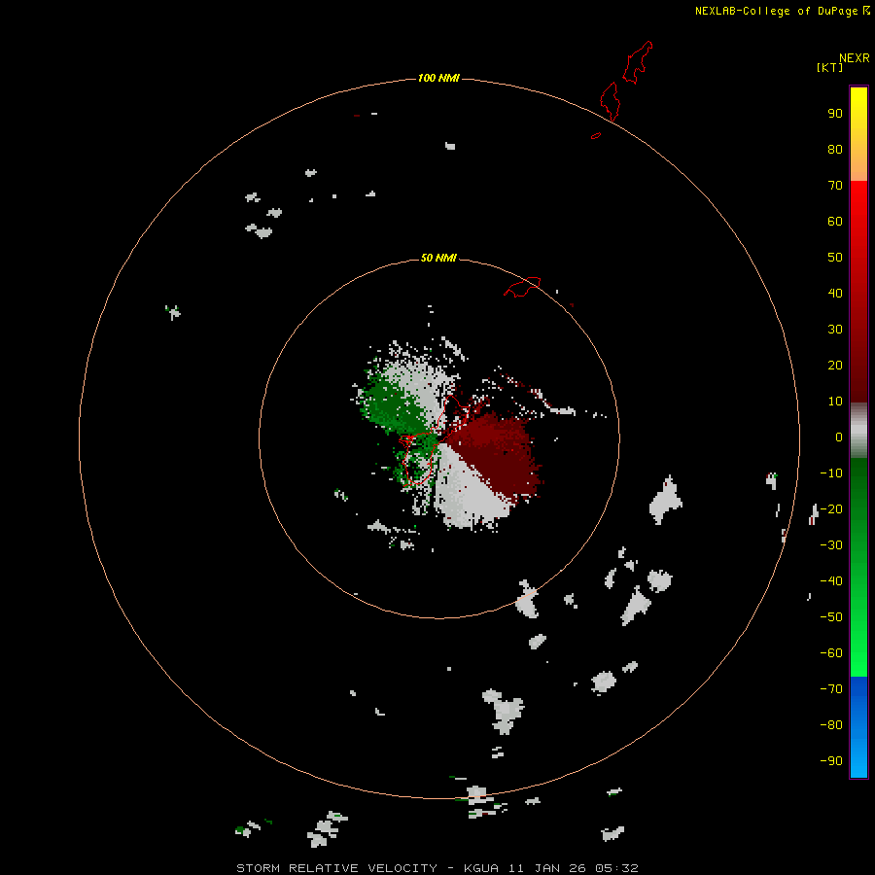Click the 11 JAN 26 05:32 timestamp
Viewport: 875px width, 875px height.
pyautogui.click(x=573, y=868)
